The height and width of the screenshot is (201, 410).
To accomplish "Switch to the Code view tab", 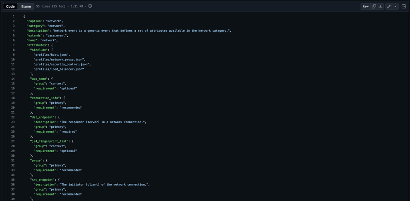I will pos(10,6).
